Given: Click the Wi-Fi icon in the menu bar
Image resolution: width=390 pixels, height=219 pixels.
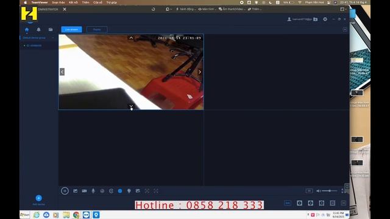Looking at the screenshot, I should point(300,2).
